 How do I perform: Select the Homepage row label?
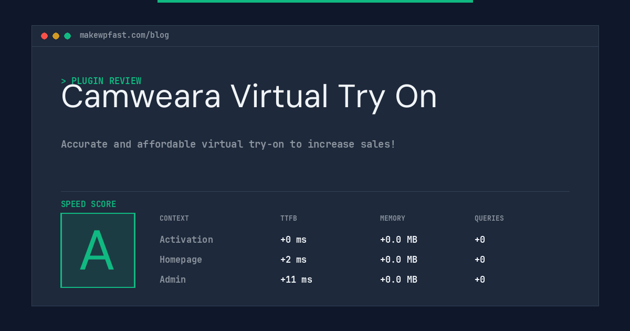pyautogui.click(x=181, y=260)
